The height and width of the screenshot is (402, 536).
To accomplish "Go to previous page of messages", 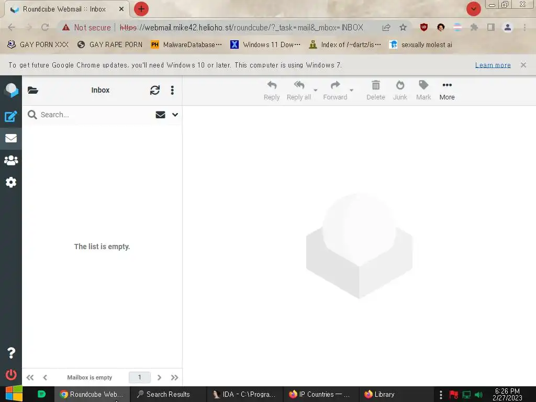I will point(45,377).
